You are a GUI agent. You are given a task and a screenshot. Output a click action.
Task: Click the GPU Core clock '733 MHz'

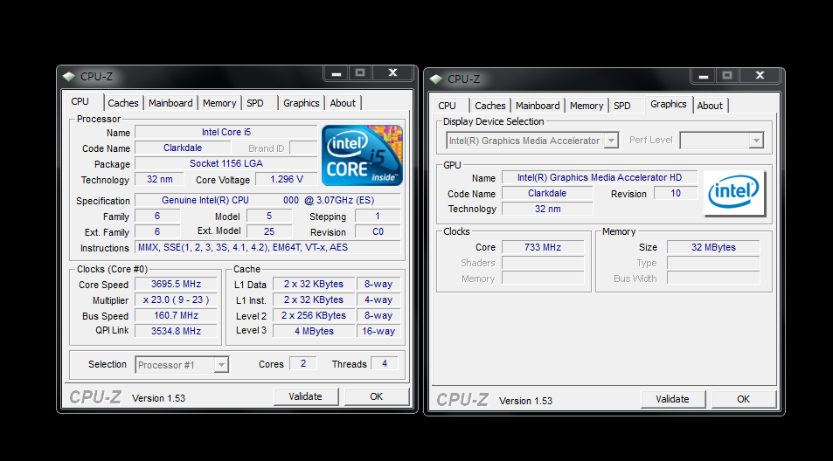(543, 247)
